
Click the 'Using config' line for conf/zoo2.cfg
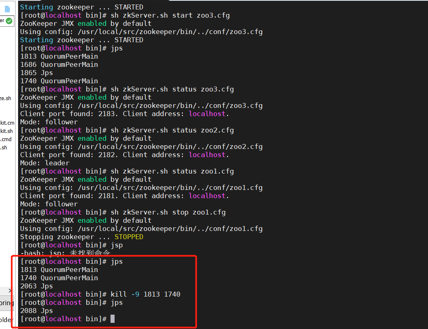coord(141,146)
